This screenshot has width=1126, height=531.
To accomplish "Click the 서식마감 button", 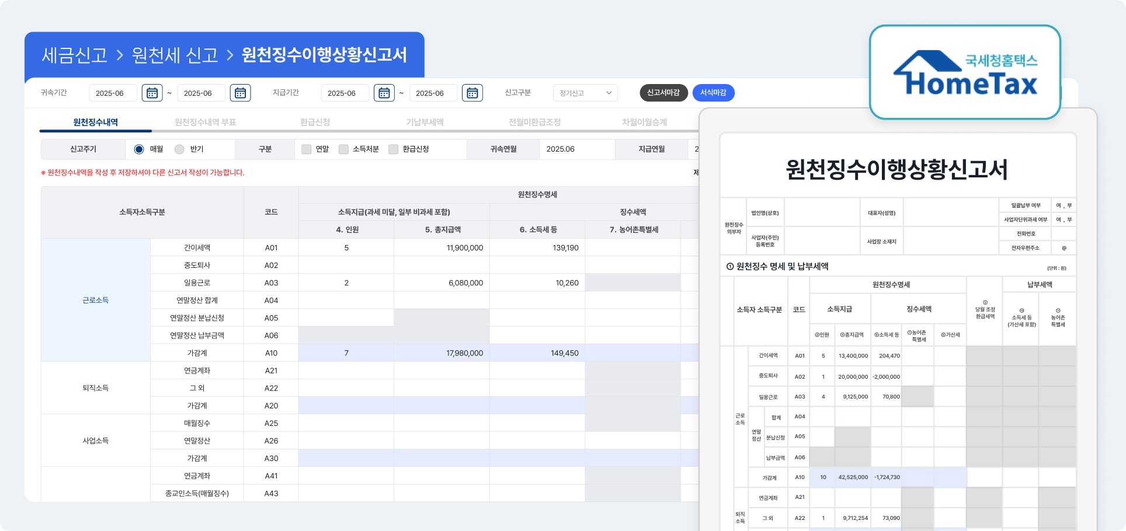I will [714, 93].
